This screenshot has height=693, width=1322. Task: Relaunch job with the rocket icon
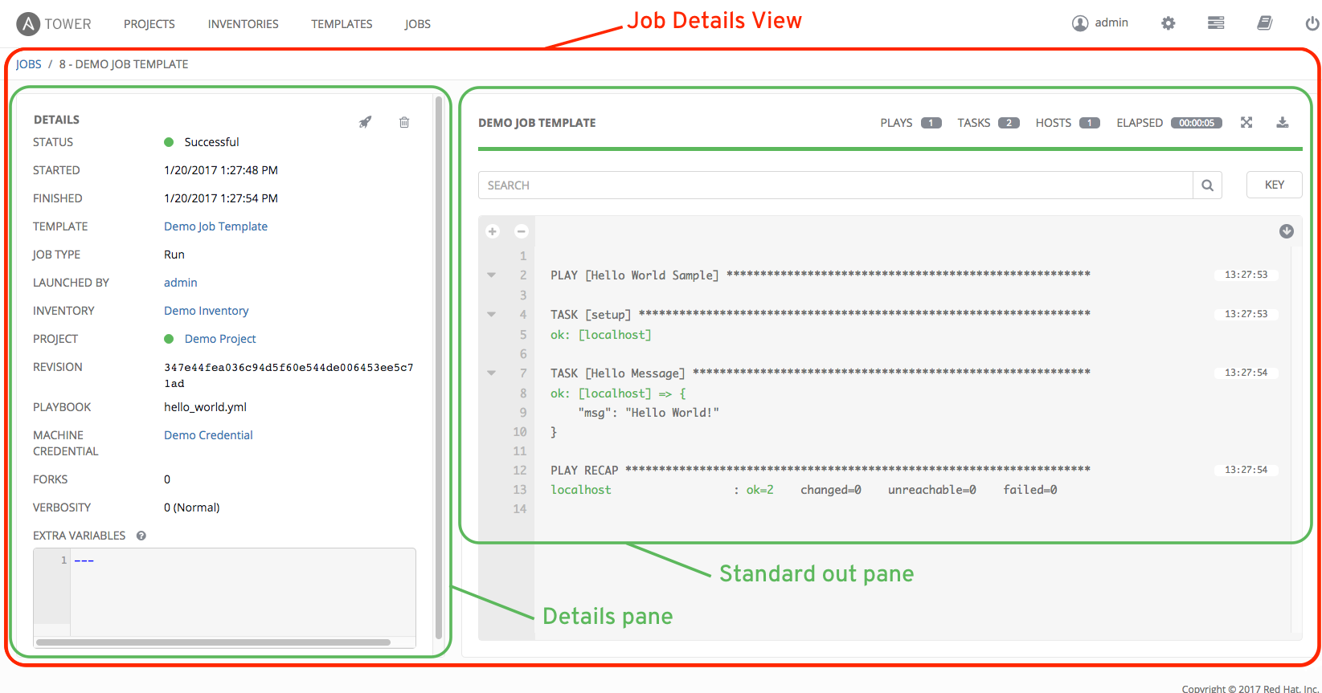(x=365, y=122)
